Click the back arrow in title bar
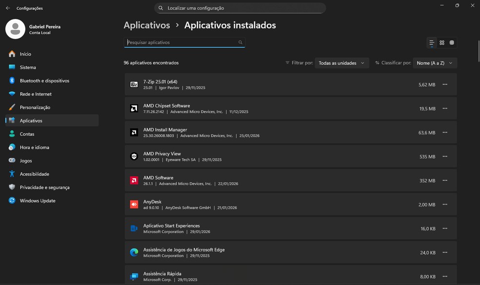This screenshot has height=285, width=480. pos(8,8)
